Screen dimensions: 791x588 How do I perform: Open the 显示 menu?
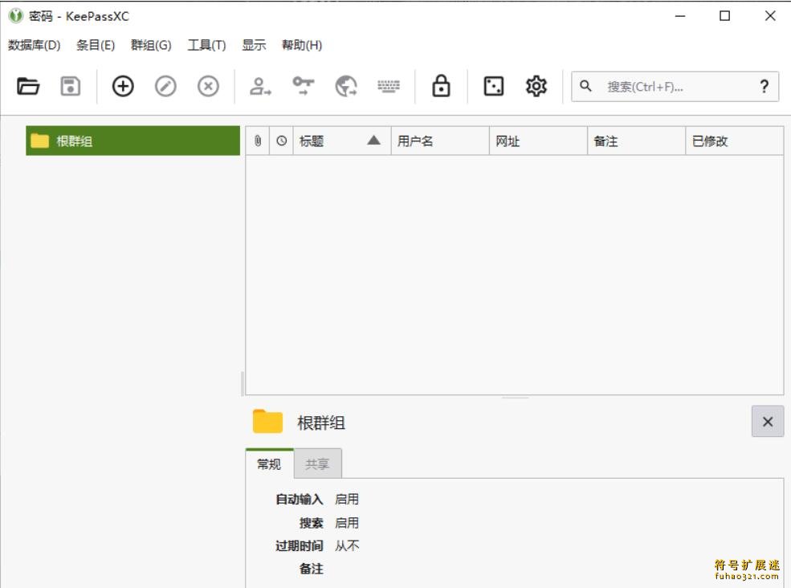click(x=254, y=45)
